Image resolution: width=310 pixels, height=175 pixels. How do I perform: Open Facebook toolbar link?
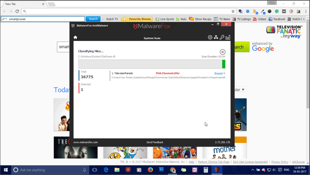coord(277,19)
